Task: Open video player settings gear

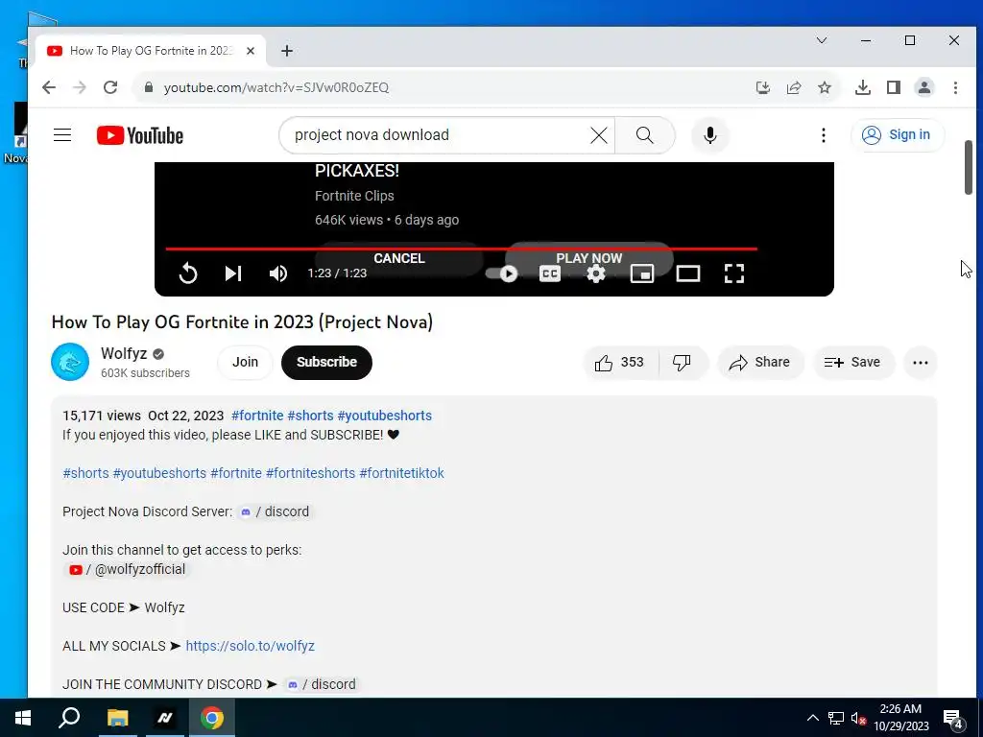Action: tap(595, 273)
